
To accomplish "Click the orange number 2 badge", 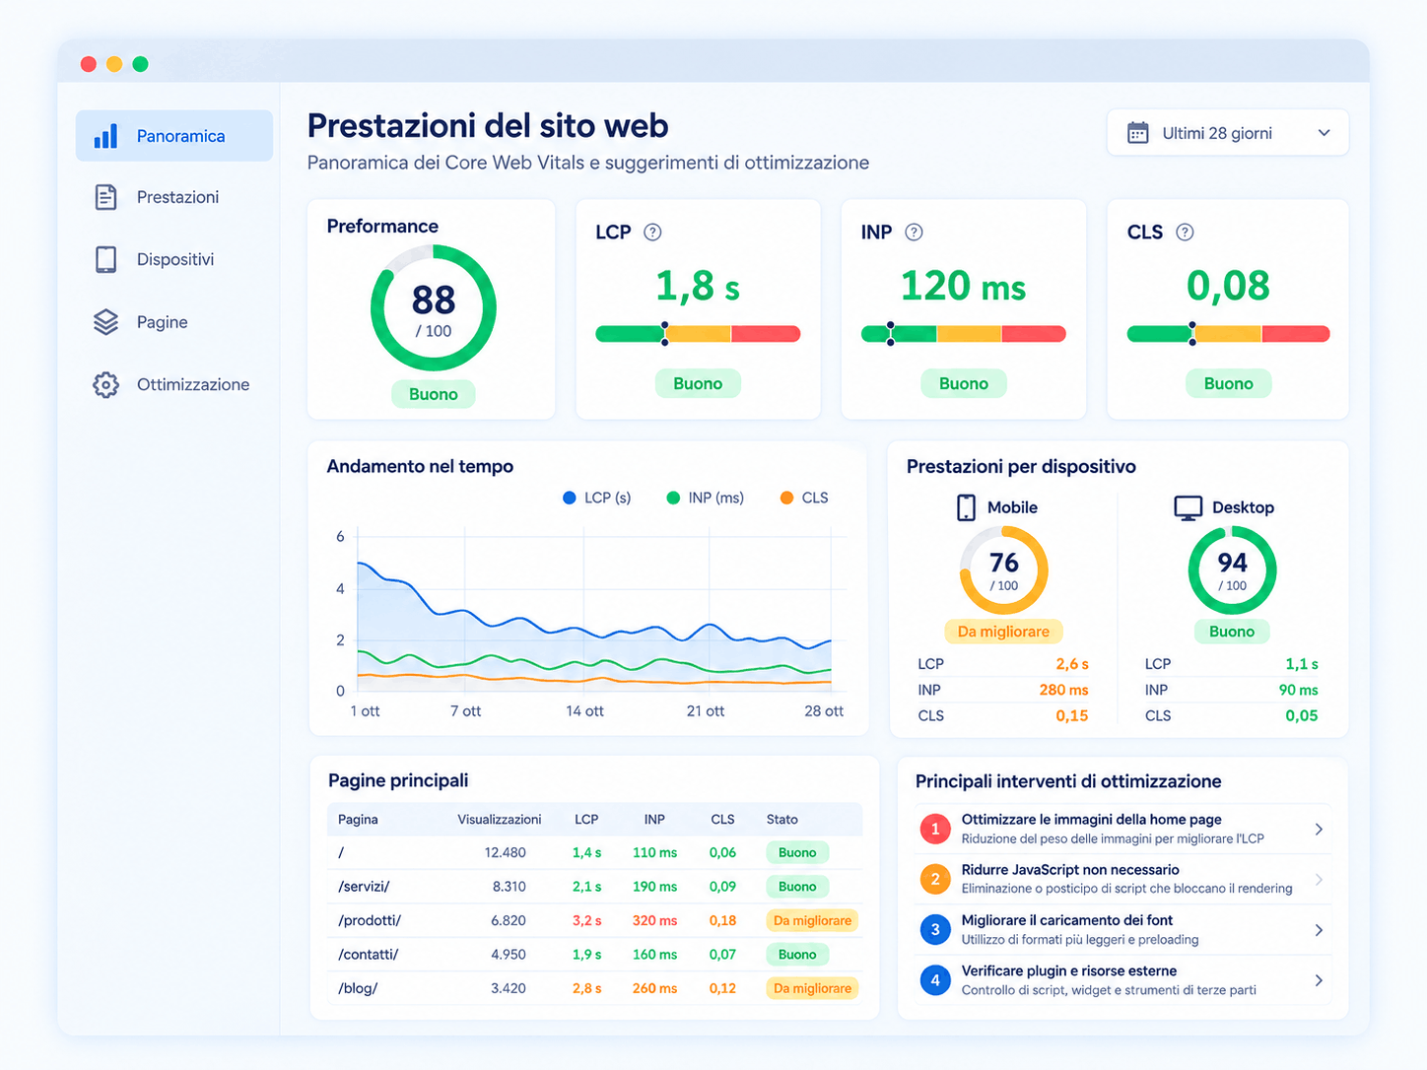I will pyautogui.click(x=935, y=879).
